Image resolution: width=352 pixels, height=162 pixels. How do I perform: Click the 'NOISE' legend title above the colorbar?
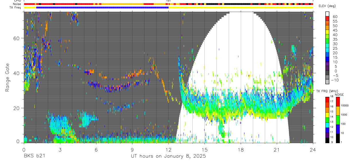[339, 95]
